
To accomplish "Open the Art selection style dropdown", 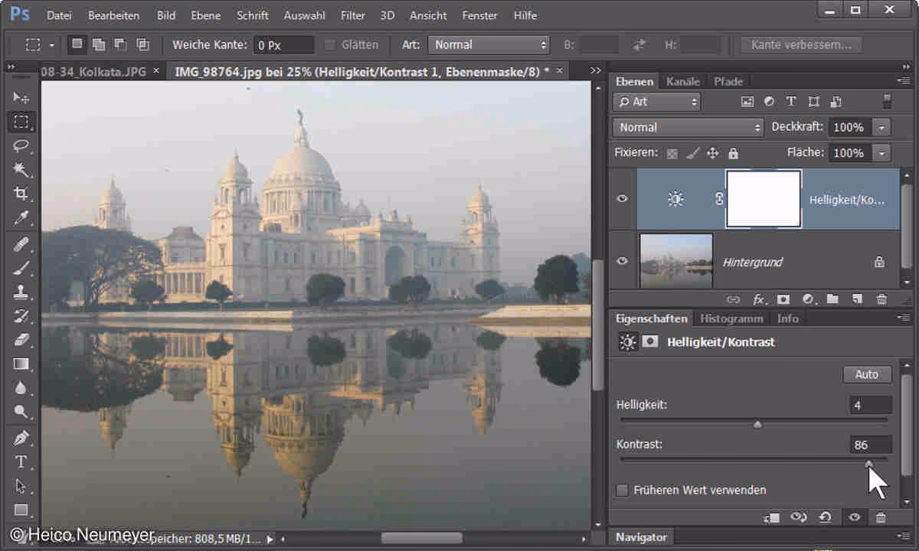I will [x=489, y=45].
